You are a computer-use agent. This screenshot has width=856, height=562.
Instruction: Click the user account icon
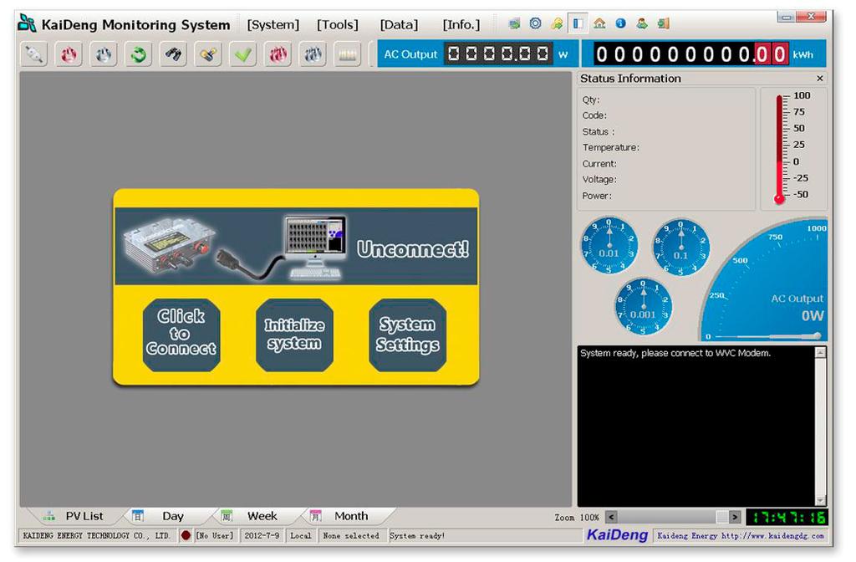tap(642, 23)
